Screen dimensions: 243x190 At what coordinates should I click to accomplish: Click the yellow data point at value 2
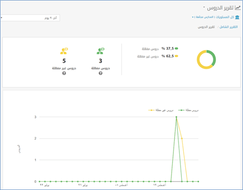click(182, 138)
